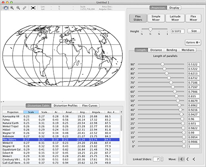Click the Size button

tap(194, 31)
